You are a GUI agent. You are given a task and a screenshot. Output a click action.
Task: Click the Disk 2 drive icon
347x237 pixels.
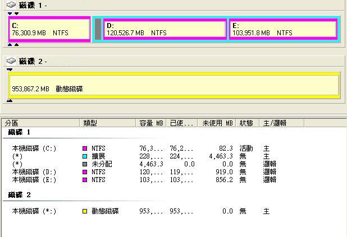pyautogui.click(x=11, y=61)
